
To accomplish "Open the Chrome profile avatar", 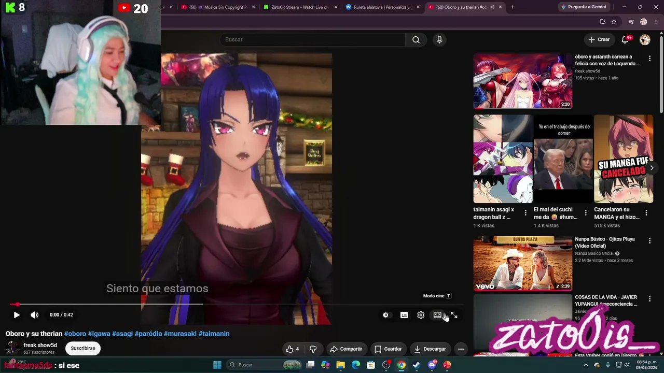I will pyautogui.click(x=644, y=22).
